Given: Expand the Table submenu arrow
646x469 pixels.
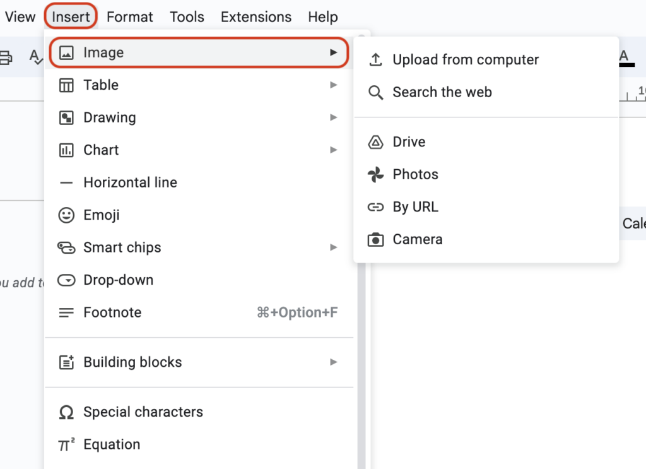Looking at the screenshot, I should tap(334, 85).
